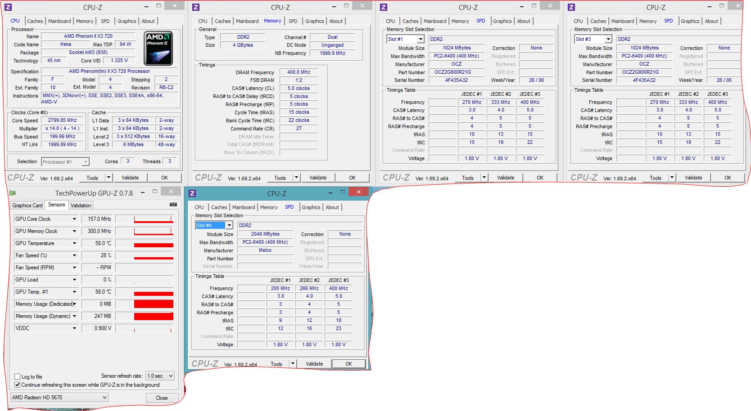
Task: Open Caches tab in the AMD Phenom window
Action: click(x=35, y=21)
